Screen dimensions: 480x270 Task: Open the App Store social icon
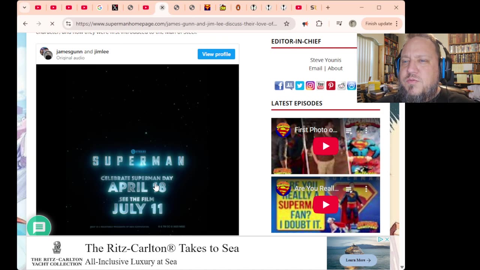351,85
